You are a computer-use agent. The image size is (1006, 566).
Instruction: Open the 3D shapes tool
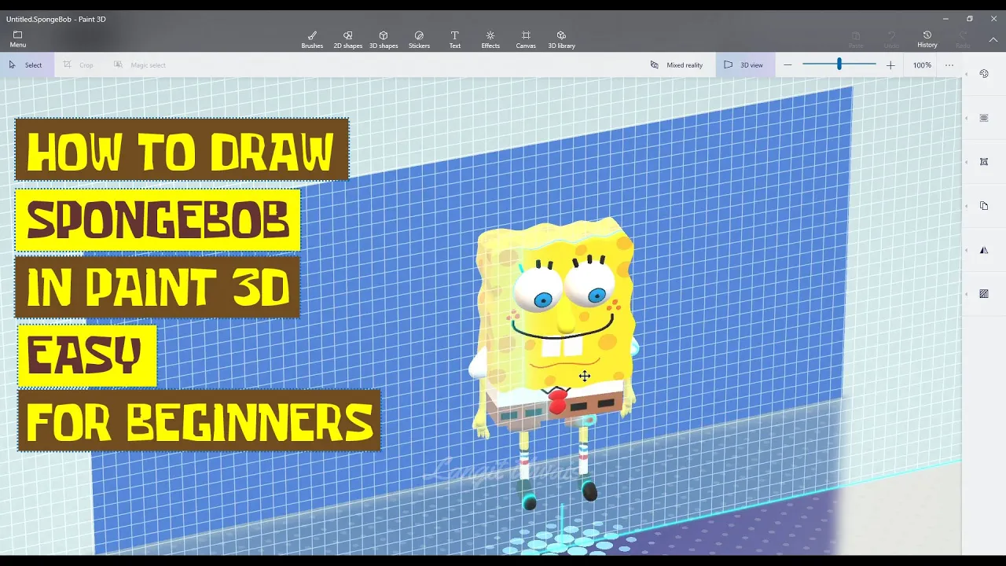click(x=384, y=39)
